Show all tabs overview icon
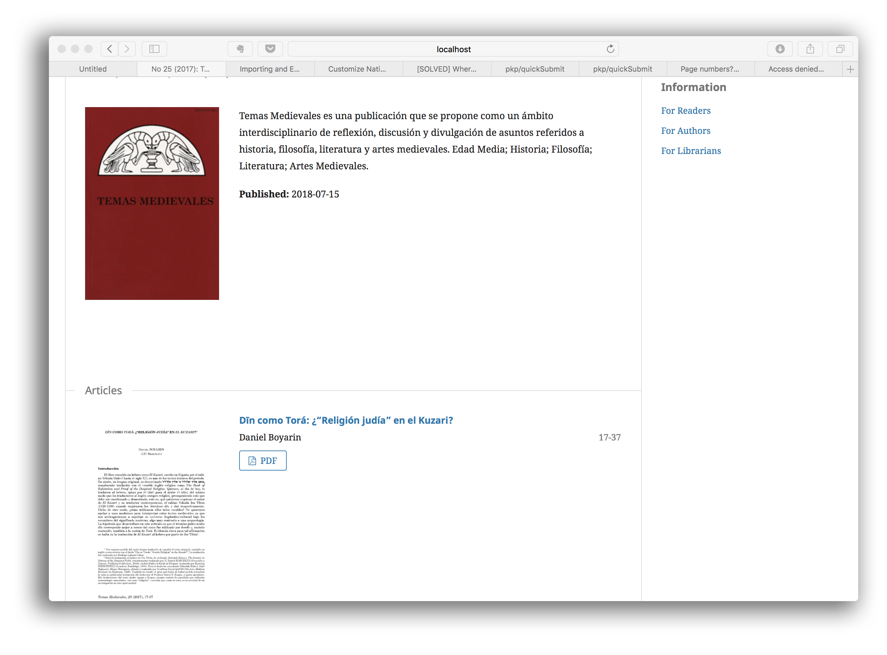This screenshot has height=655, width=887. (x=840, y=49)
